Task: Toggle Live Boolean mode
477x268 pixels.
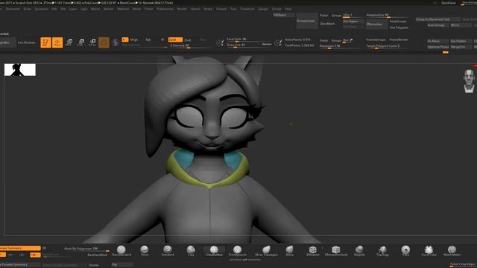Action: 27,42
